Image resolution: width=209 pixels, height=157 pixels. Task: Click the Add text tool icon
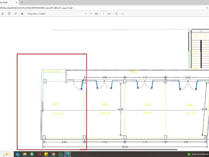coord(9,14)
